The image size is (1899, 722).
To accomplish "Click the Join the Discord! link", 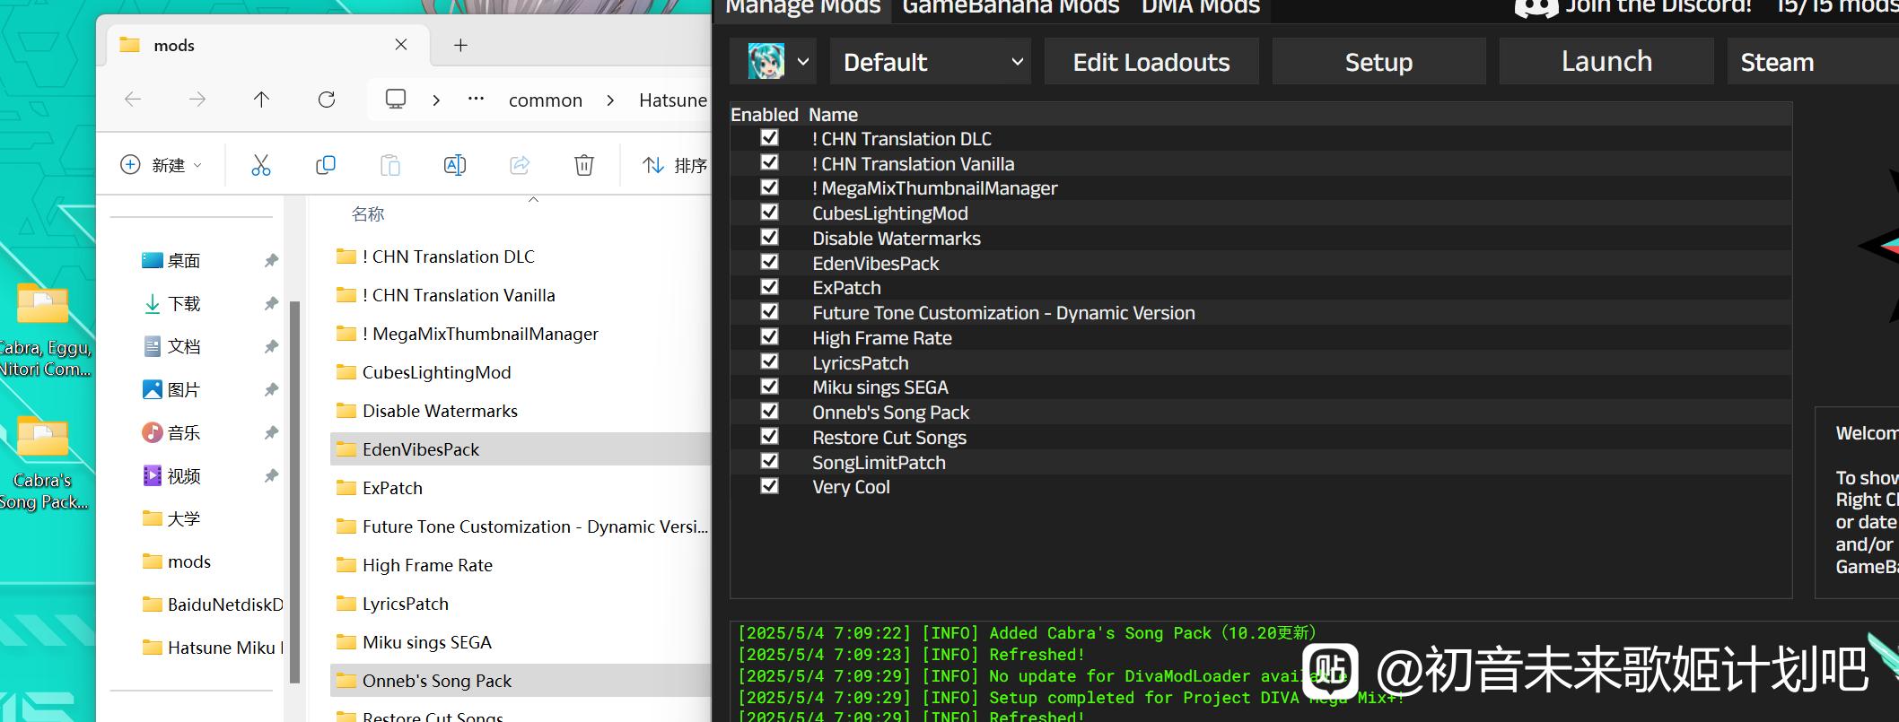I will click(x=1658, y=7).
